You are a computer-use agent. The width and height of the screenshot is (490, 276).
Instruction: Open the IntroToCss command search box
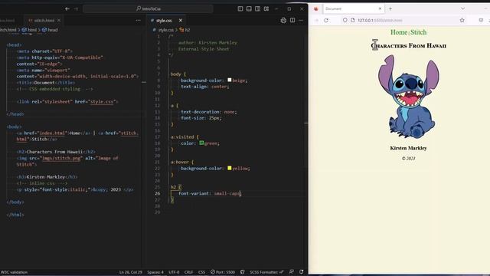click(x=148, y=8)
